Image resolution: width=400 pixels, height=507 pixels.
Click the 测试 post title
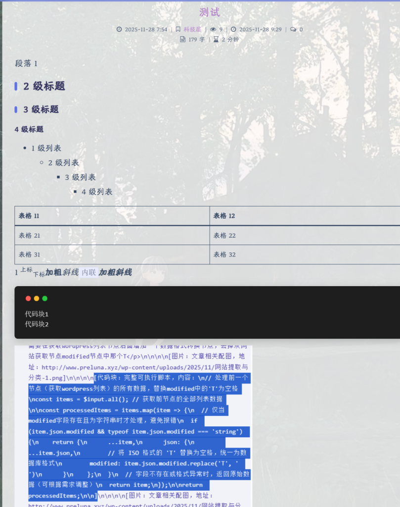click(x=210, y=12)
